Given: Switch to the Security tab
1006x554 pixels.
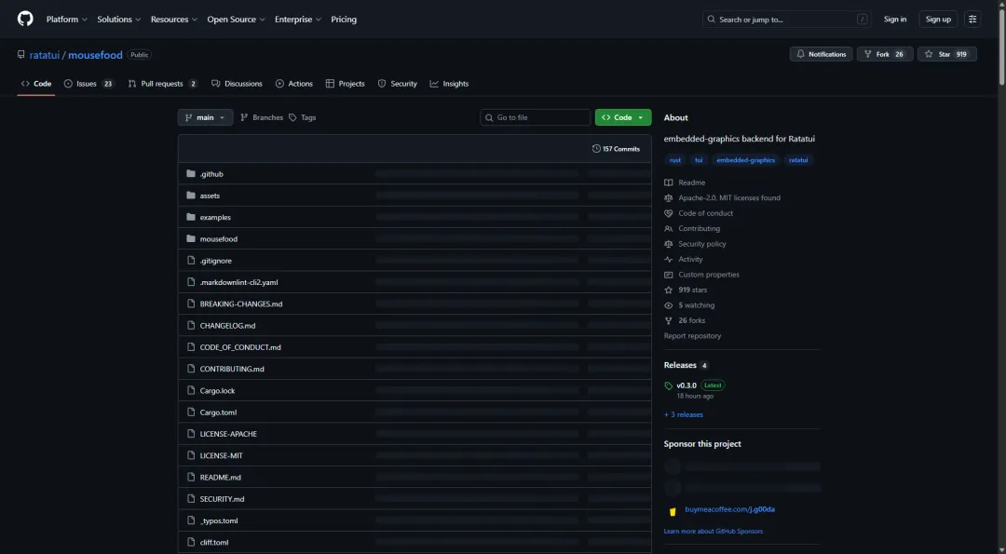Looking at the screenshot, I should coord(397,84).
